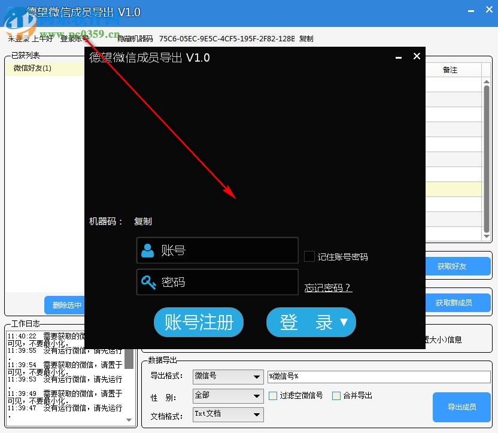Click the 隐藏机器码 menu item
This screenshot has width=498, height=433.
pos(135,39)
